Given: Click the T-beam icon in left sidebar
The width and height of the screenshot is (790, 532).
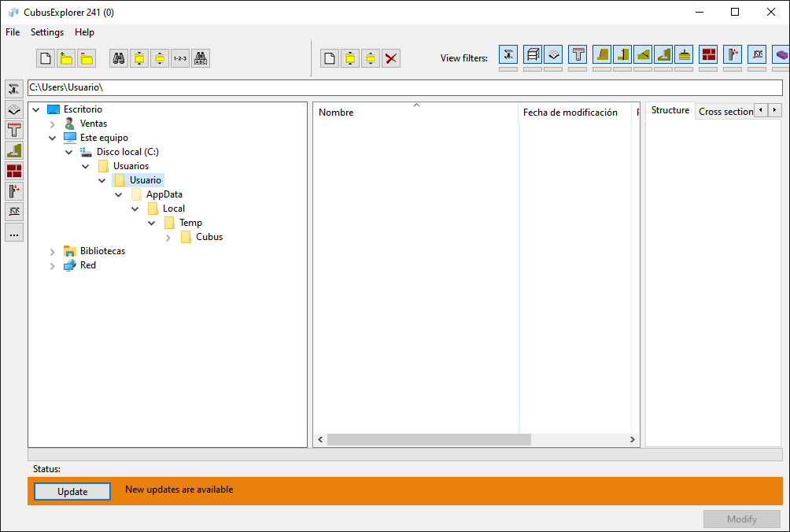Looking at the screenshot, I should point(14,130).
